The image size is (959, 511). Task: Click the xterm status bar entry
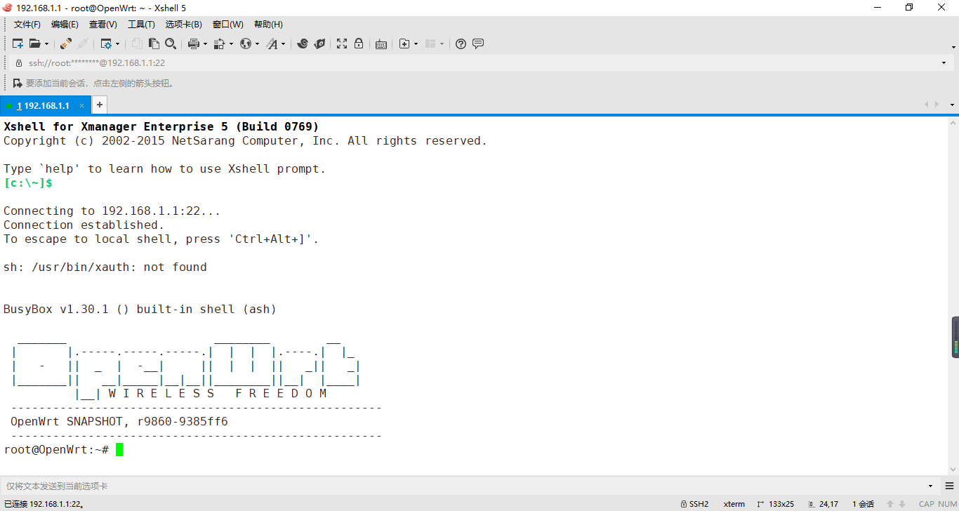[734, 504]
